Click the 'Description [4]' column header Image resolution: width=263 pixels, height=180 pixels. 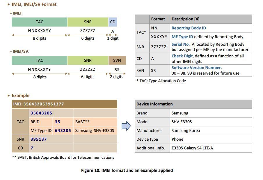pyautogui.click(x=211, y=19)
